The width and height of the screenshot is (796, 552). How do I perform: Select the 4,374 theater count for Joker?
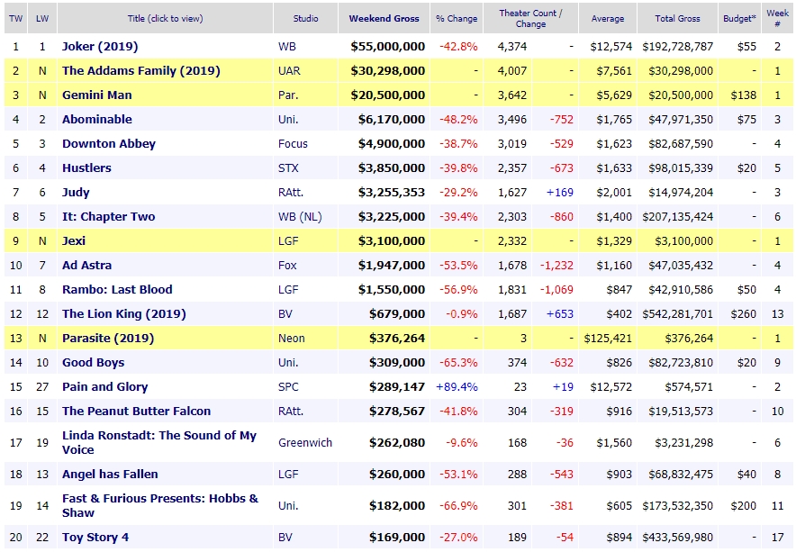coord(512,47)
